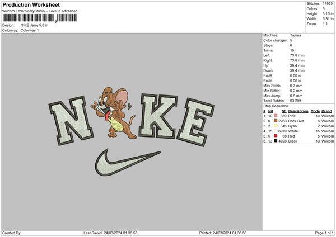This screenshot has width=336, height=237.
Task: Click the Jerry mouse embroidery figure
Action: coord(114,112)
